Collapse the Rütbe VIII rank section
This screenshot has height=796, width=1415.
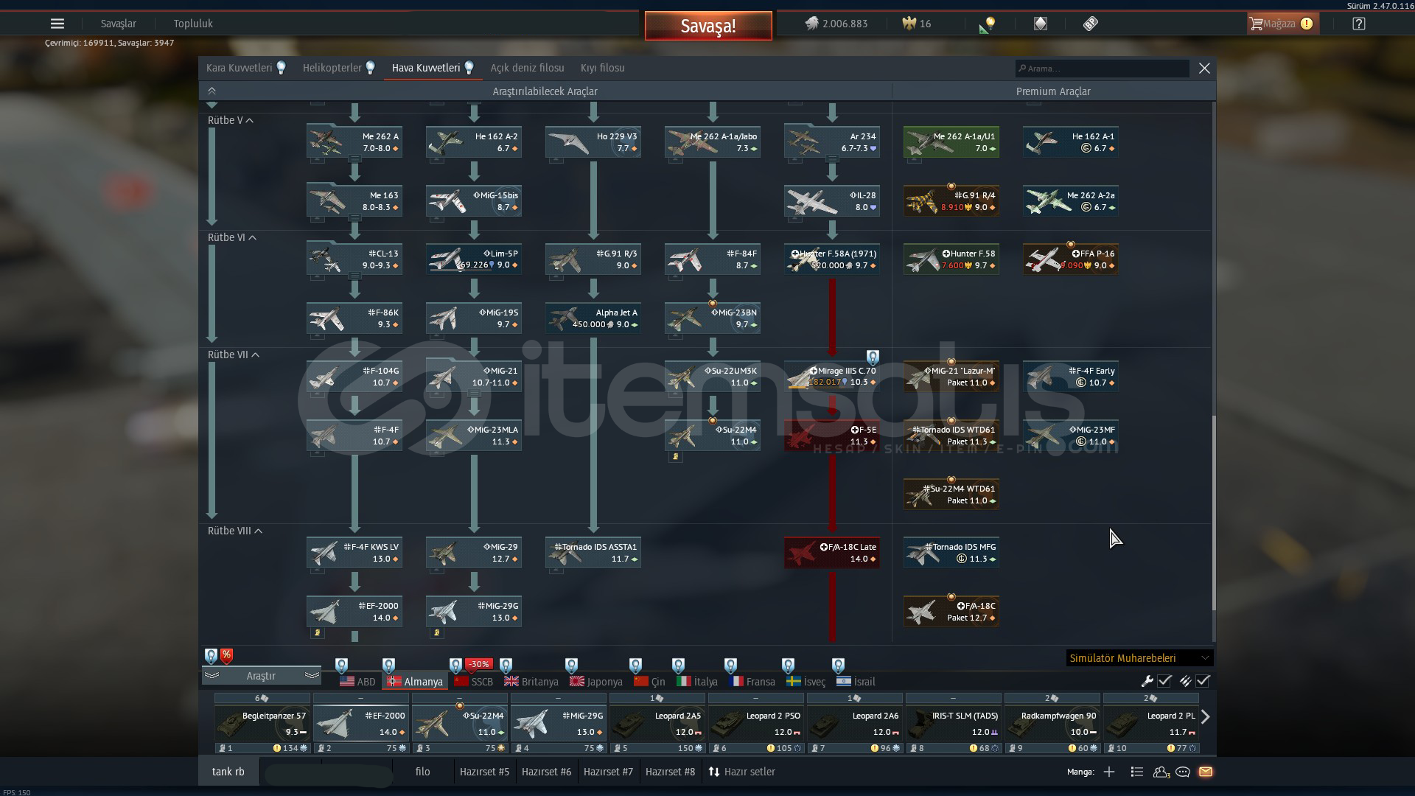tap(235, 531)
